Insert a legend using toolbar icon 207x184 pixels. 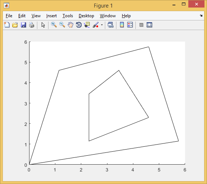coord(130,25)
